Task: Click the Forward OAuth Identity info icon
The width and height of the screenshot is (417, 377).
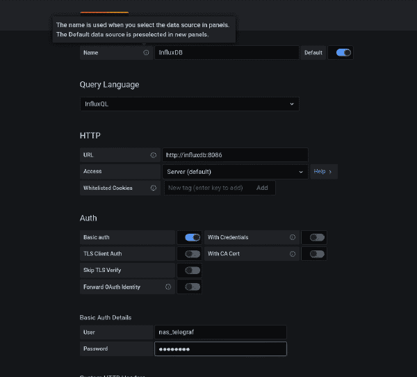Action: 168,287
